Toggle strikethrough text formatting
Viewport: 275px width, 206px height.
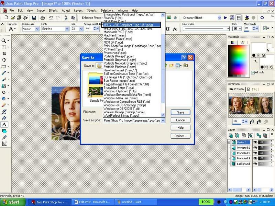175,29
